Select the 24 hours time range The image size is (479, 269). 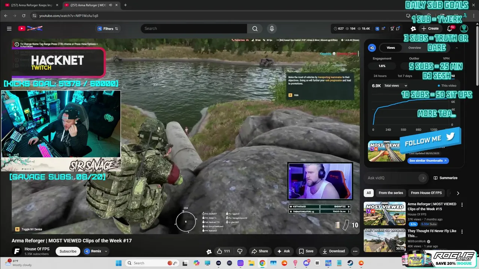(x=380, y=76)
